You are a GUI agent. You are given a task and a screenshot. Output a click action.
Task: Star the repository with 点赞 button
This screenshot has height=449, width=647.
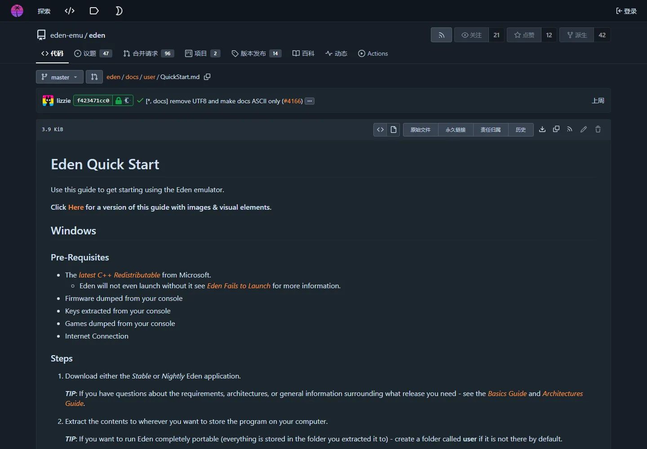(x=524, y=35)
